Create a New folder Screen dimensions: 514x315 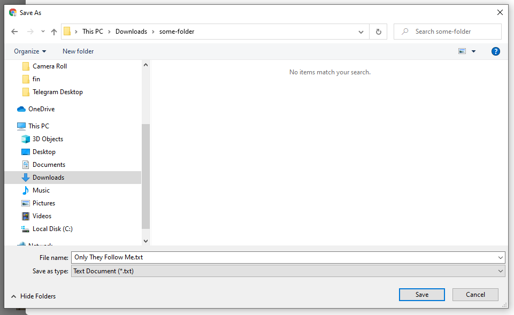tap(78, 51)
